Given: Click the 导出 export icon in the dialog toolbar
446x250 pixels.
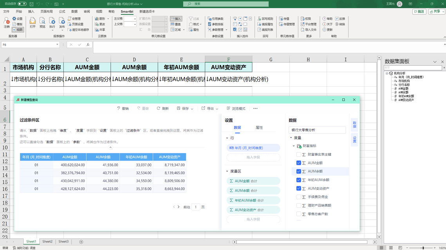Looking at the screenshot, I should tap(209, 109).
